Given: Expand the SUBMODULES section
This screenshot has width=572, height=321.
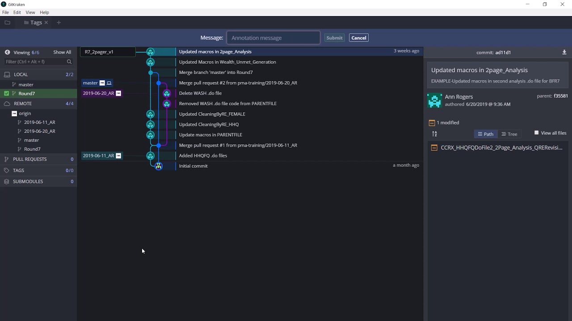Looking at the screenshot, I should [38, 181].
